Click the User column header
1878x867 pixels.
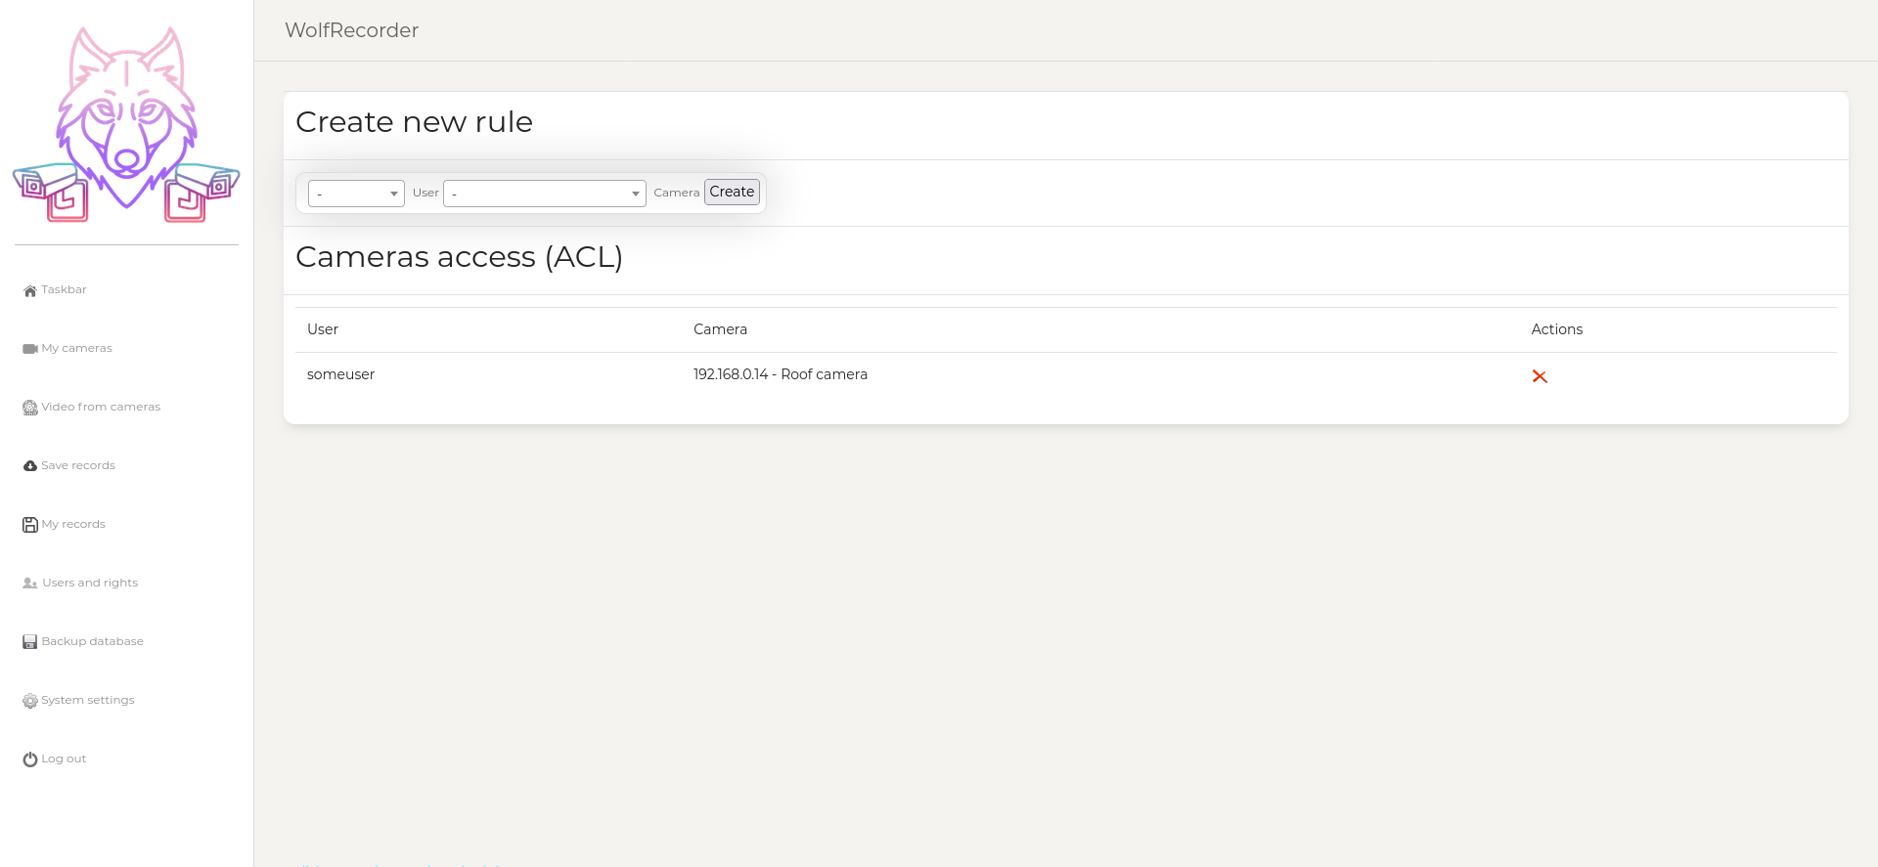pyautogui.click(x=323, y=329)
